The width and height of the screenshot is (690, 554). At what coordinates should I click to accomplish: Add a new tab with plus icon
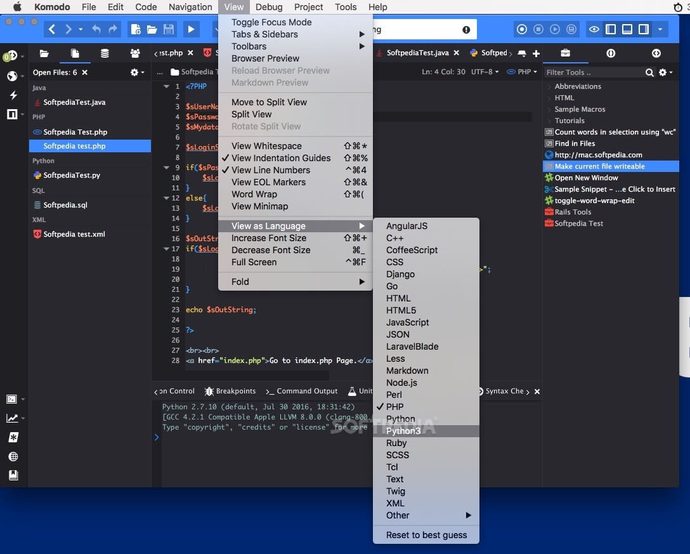[x=536, y=53]
